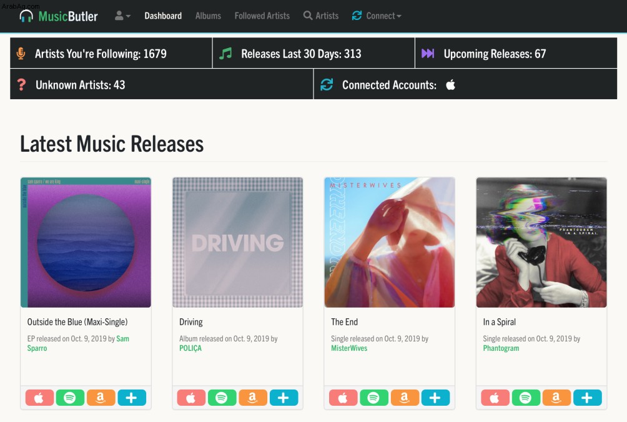This screenshot has height=422, width=627.
Task: Open Amazon link for In a Spiral
Action: click(556, 398)
